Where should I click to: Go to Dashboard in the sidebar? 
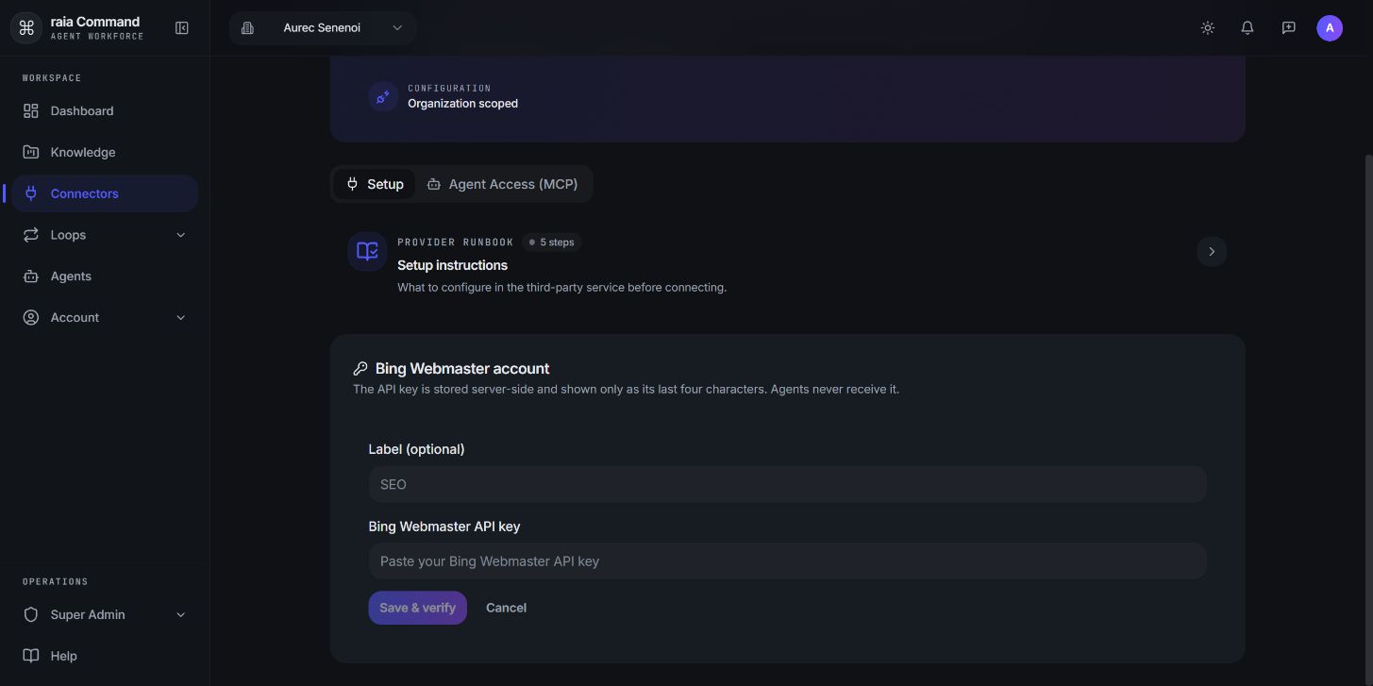pyautogui.click(x=105, y=110)
